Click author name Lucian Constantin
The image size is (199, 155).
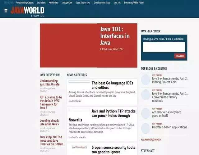coord(77,137)
